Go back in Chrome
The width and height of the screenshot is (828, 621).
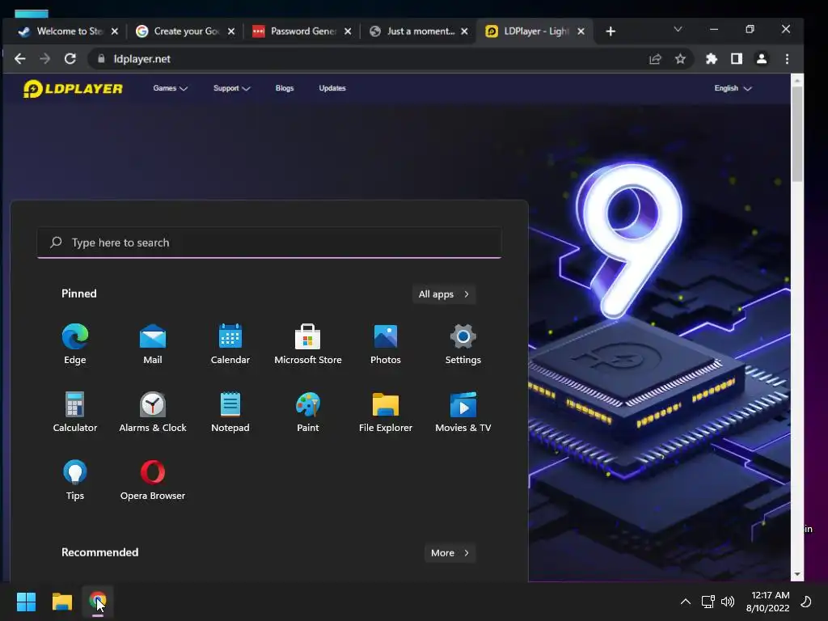point(20,58)
